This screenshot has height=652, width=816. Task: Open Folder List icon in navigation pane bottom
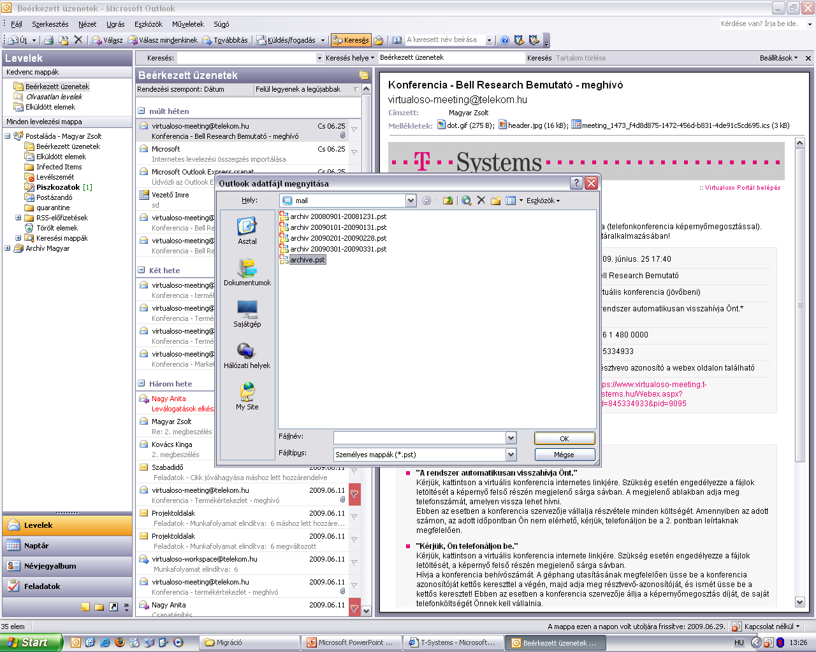coord(99,607)
